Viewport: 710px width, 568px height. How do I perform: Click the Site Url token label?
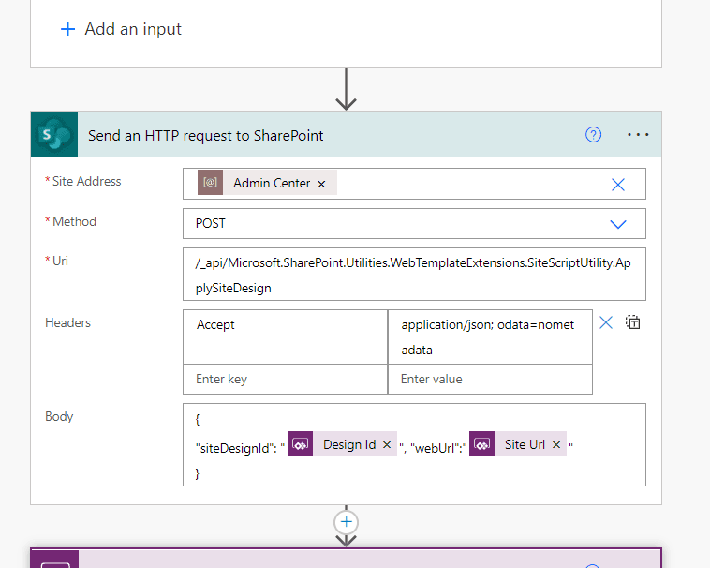(525, 445)
